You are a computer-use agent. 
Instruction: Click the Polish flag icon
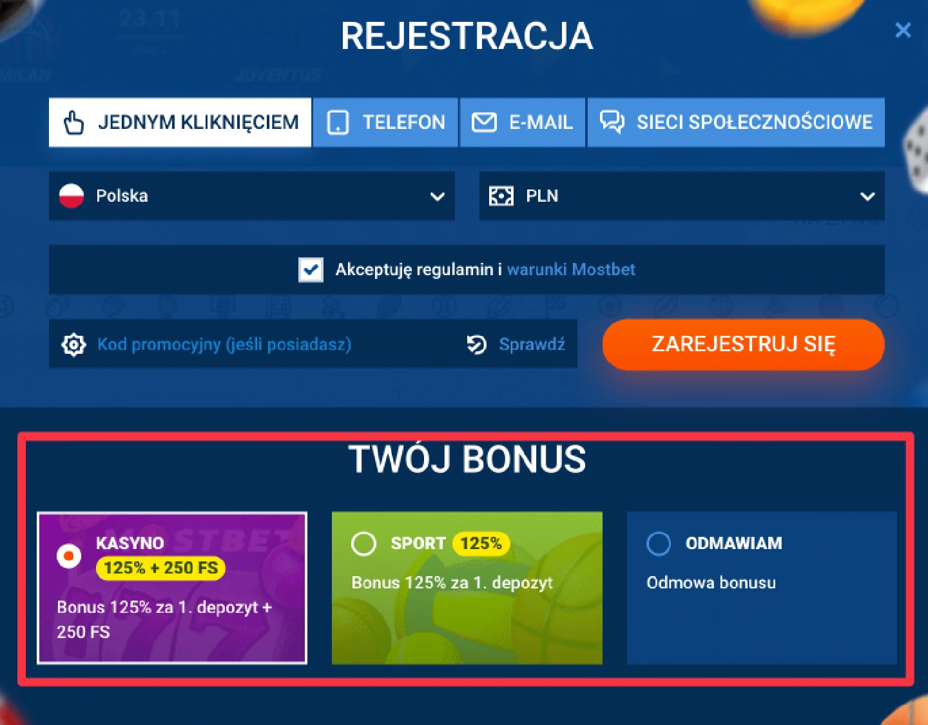pyautogui.click(x=72, y=196)
